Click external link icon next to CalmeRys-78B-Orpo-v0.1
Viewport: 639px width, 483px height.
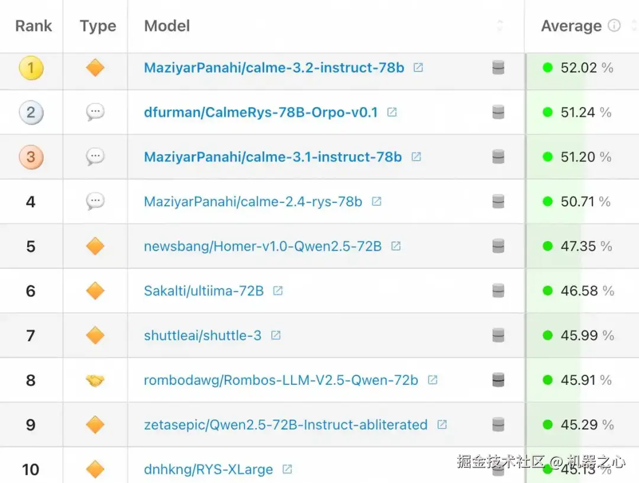(x=392, y=112)
